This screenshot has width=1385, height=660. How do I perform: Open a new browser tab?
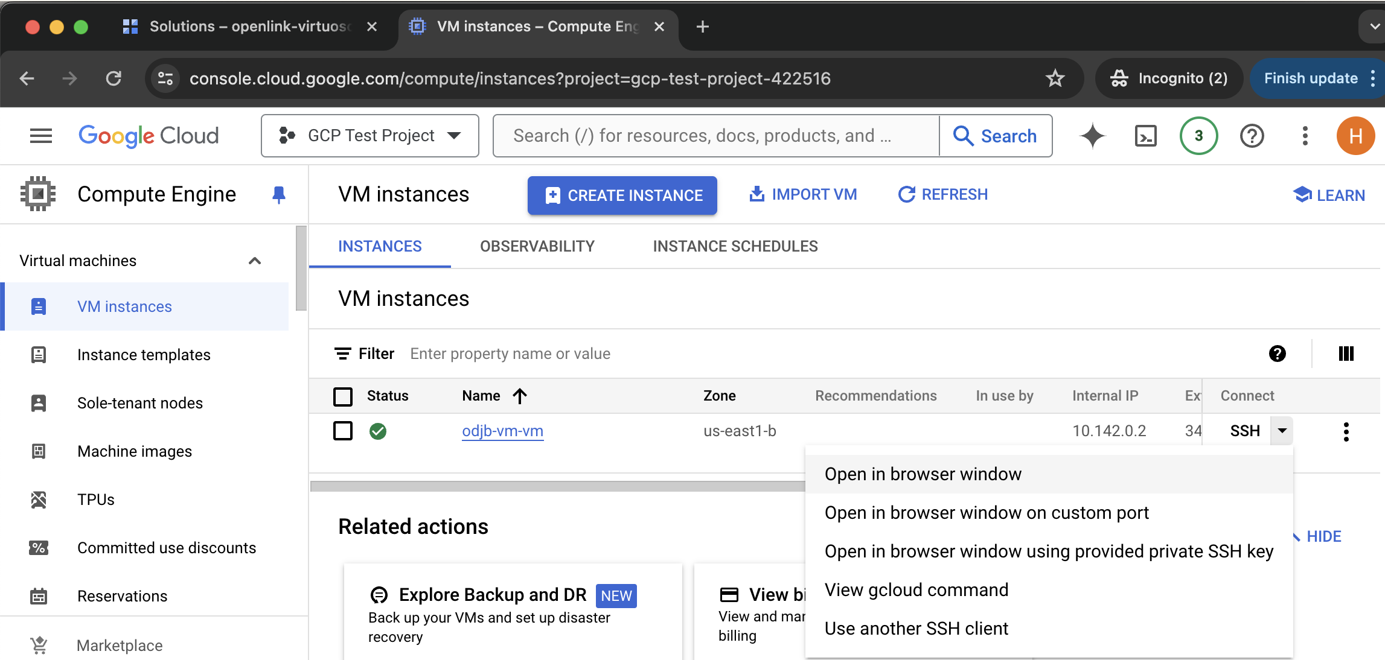click(702, 27)
